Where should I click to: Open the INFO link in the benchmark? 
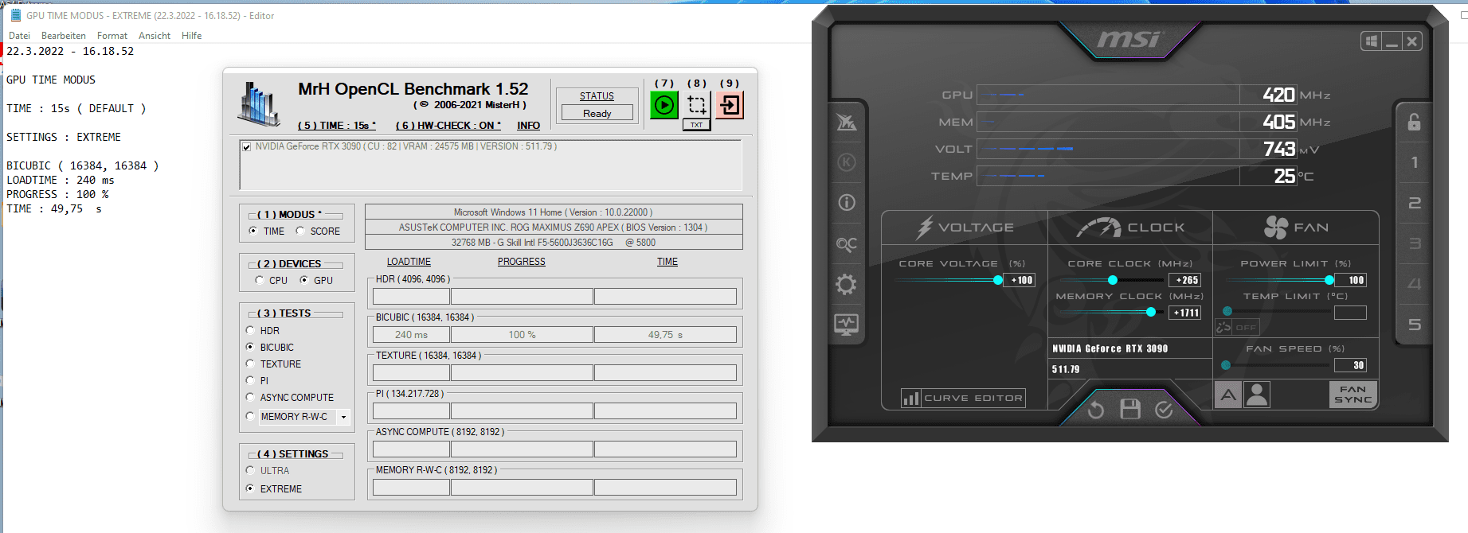528,126
